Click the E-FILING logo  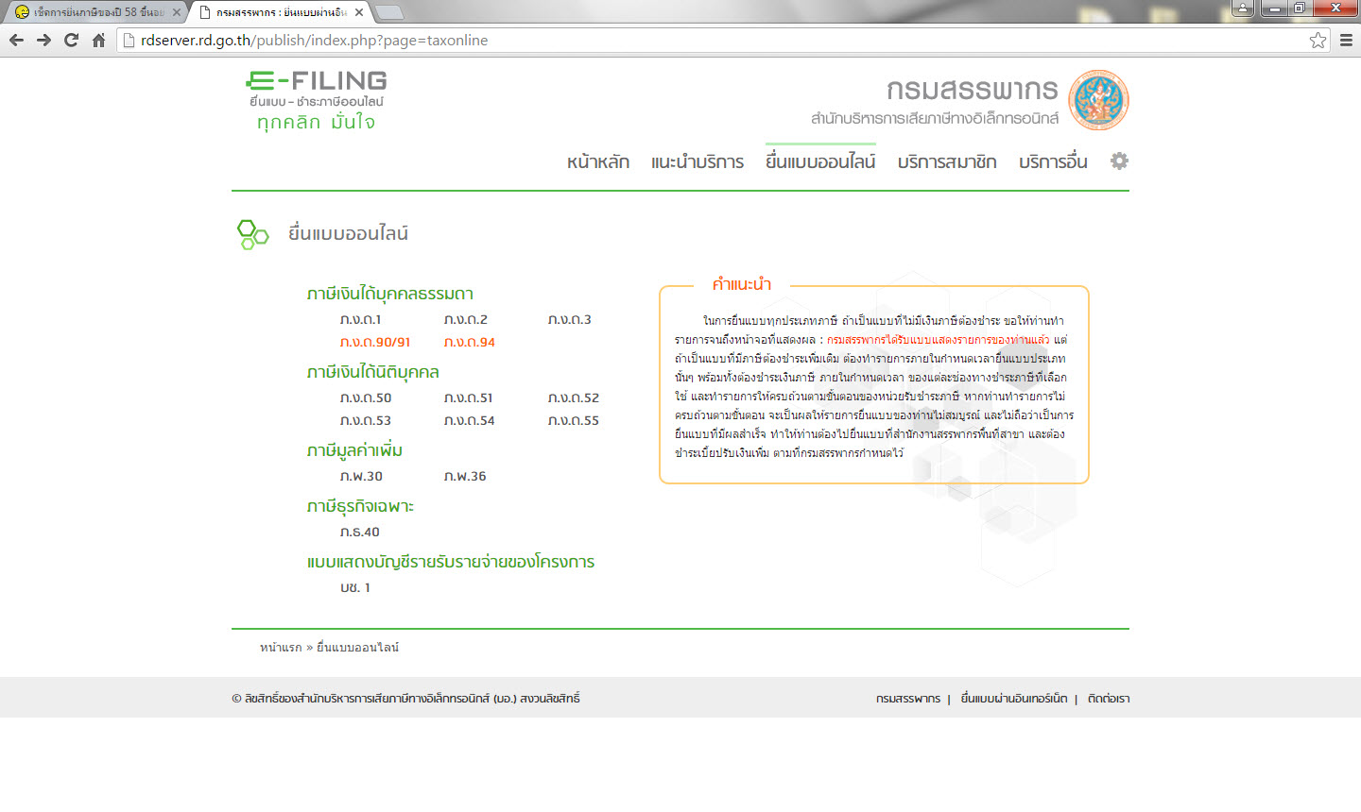tap(317, 100)
